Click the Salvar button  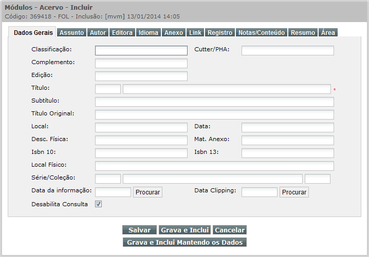point(139,230)
